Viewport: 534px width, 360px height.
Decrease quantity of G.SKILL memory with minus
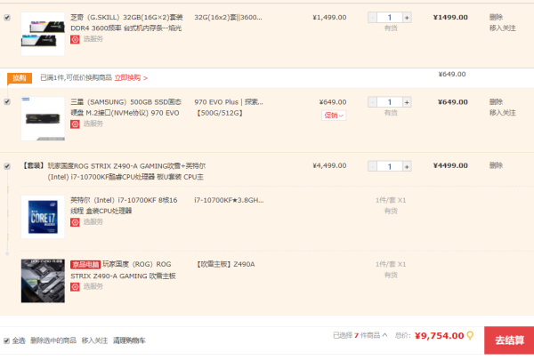click(x=372, y=18)
